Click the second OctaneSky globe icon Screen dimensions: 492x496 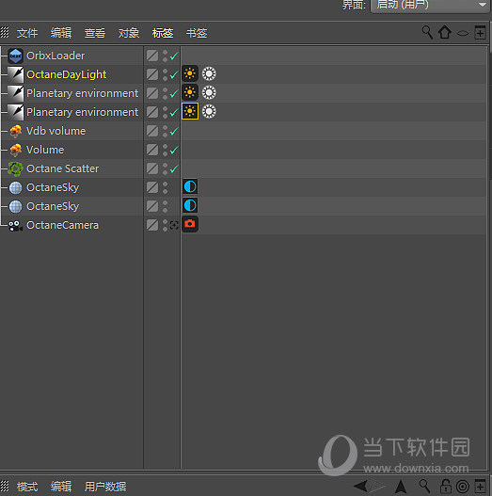click(x=15, y=206)
